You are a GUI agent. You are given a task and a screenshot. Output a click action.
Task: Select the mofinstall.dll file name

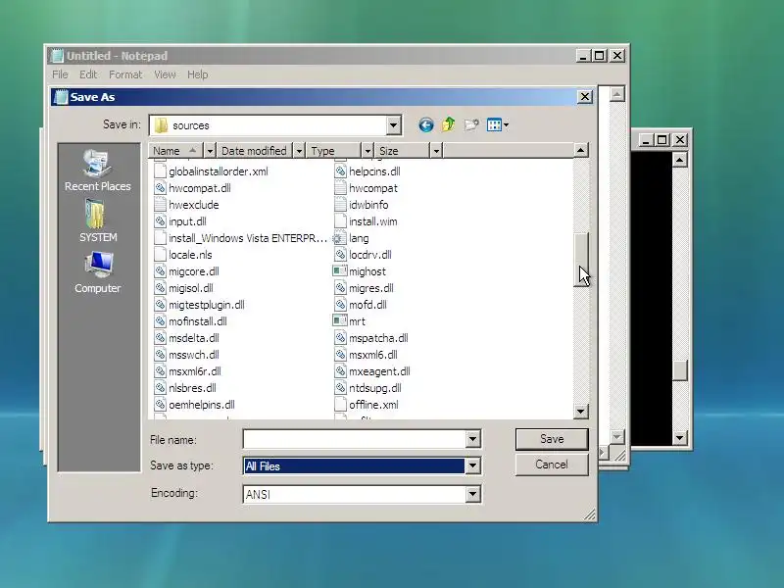198,321
